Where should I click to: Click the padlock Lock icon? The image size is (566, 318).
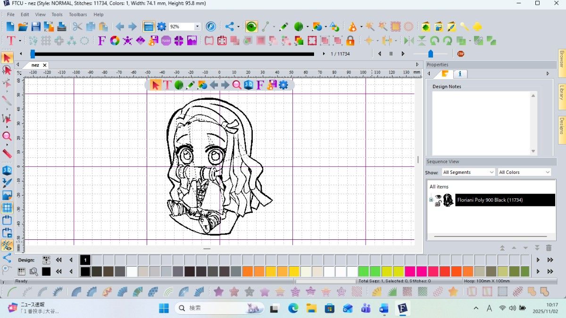point(350,41)
